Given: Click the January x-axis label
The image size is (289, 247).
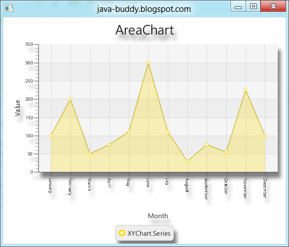Looking at the screenshot, I should (x=50, y=185).
